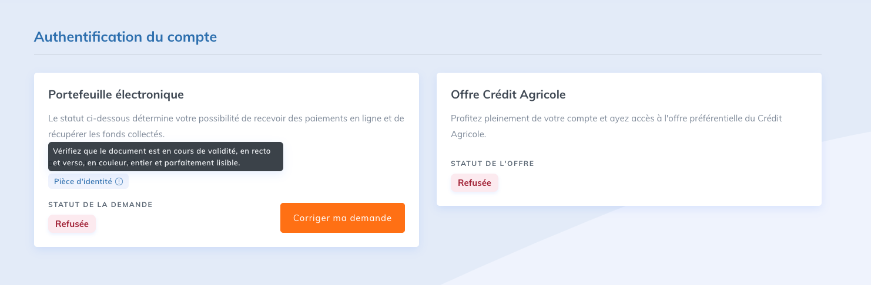Click the Offre Crédit Agricole card title
Viewport: 871px width, 285px height.
tap(508, 94)
